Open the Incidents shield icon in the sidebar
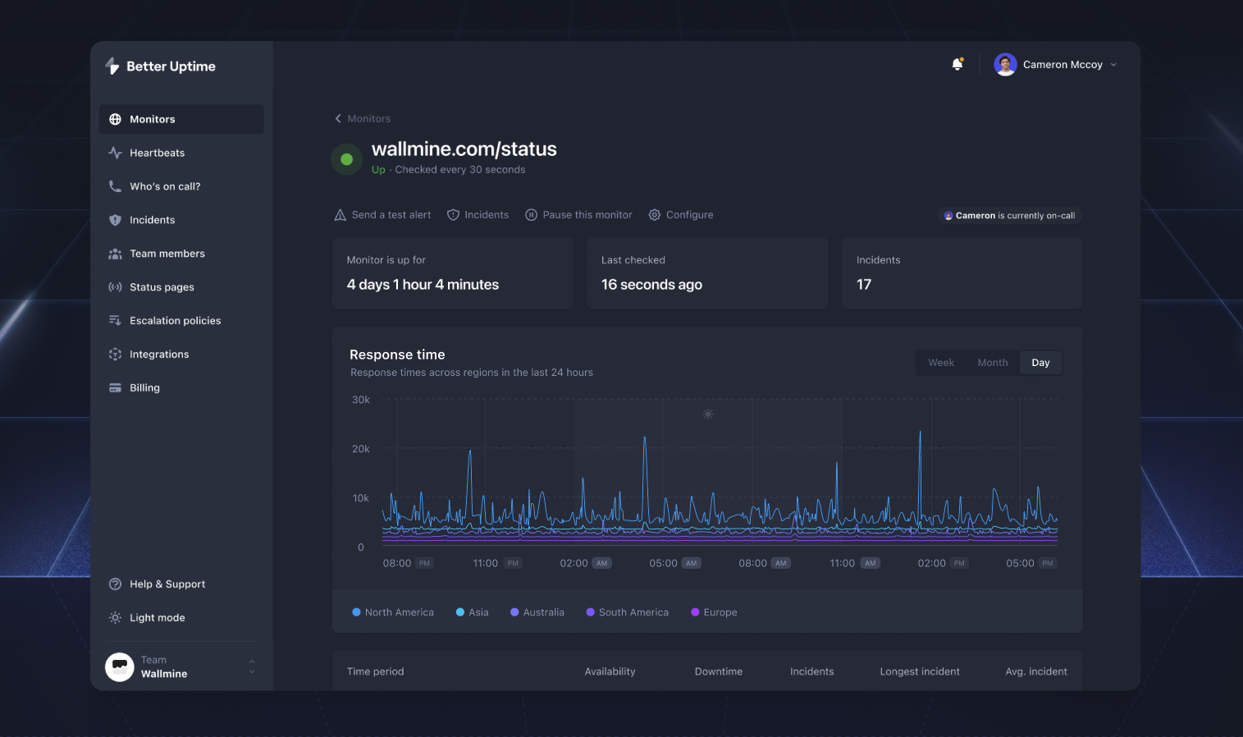This screenshot has height=737, width=1243. [115, 220]
